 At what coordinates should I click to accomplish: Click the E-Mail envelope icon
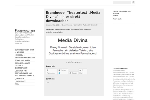tap(80, 70)
